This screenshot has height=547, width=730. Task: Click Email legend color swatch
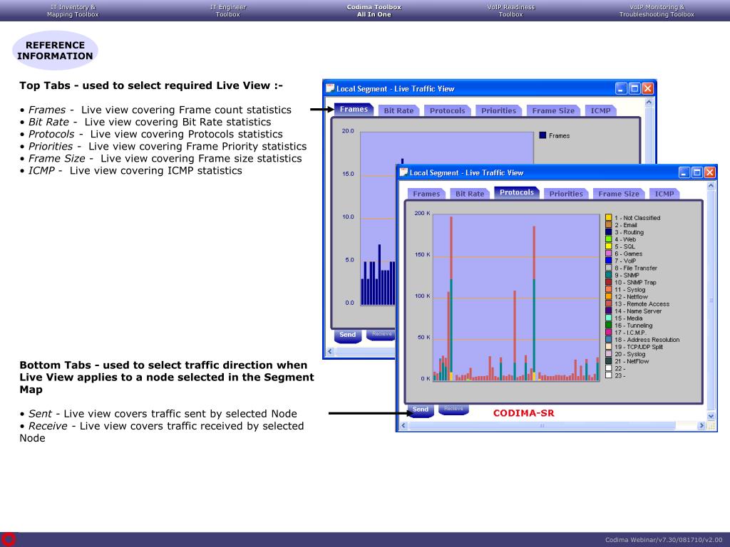[x=609, y=224]
